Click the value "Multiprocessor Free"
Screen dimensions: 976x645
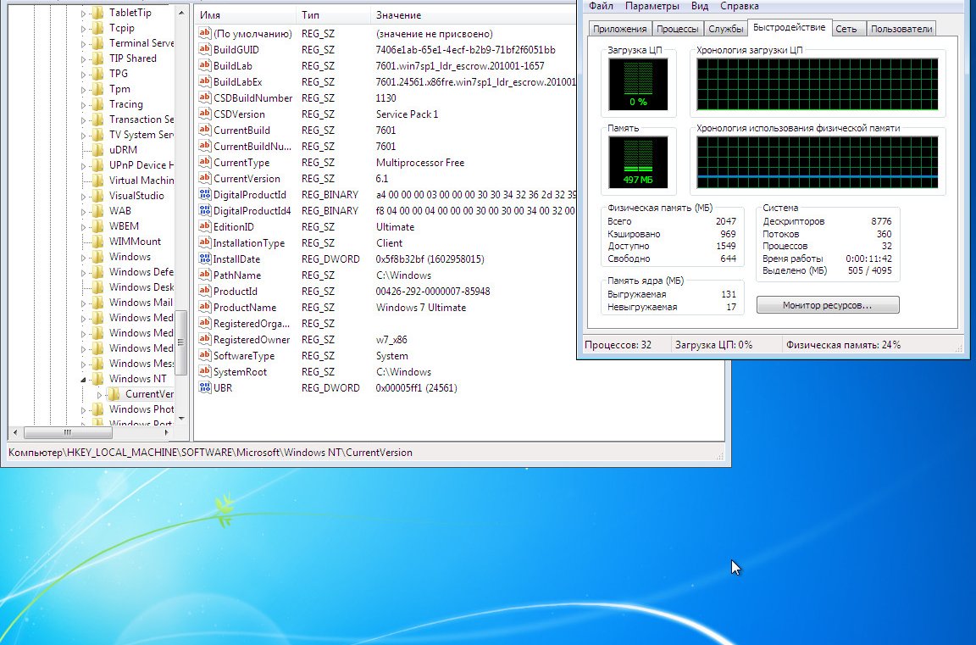tap(420, 163)
